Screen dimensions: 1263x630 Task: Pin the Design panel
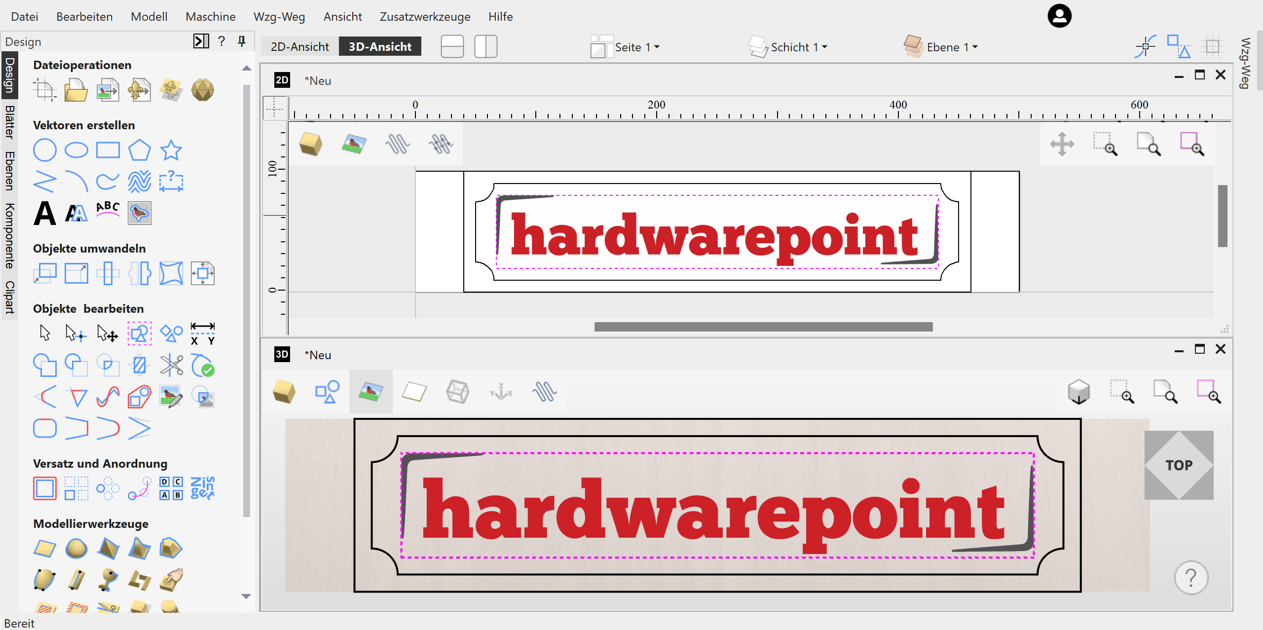tap(242, 41)
